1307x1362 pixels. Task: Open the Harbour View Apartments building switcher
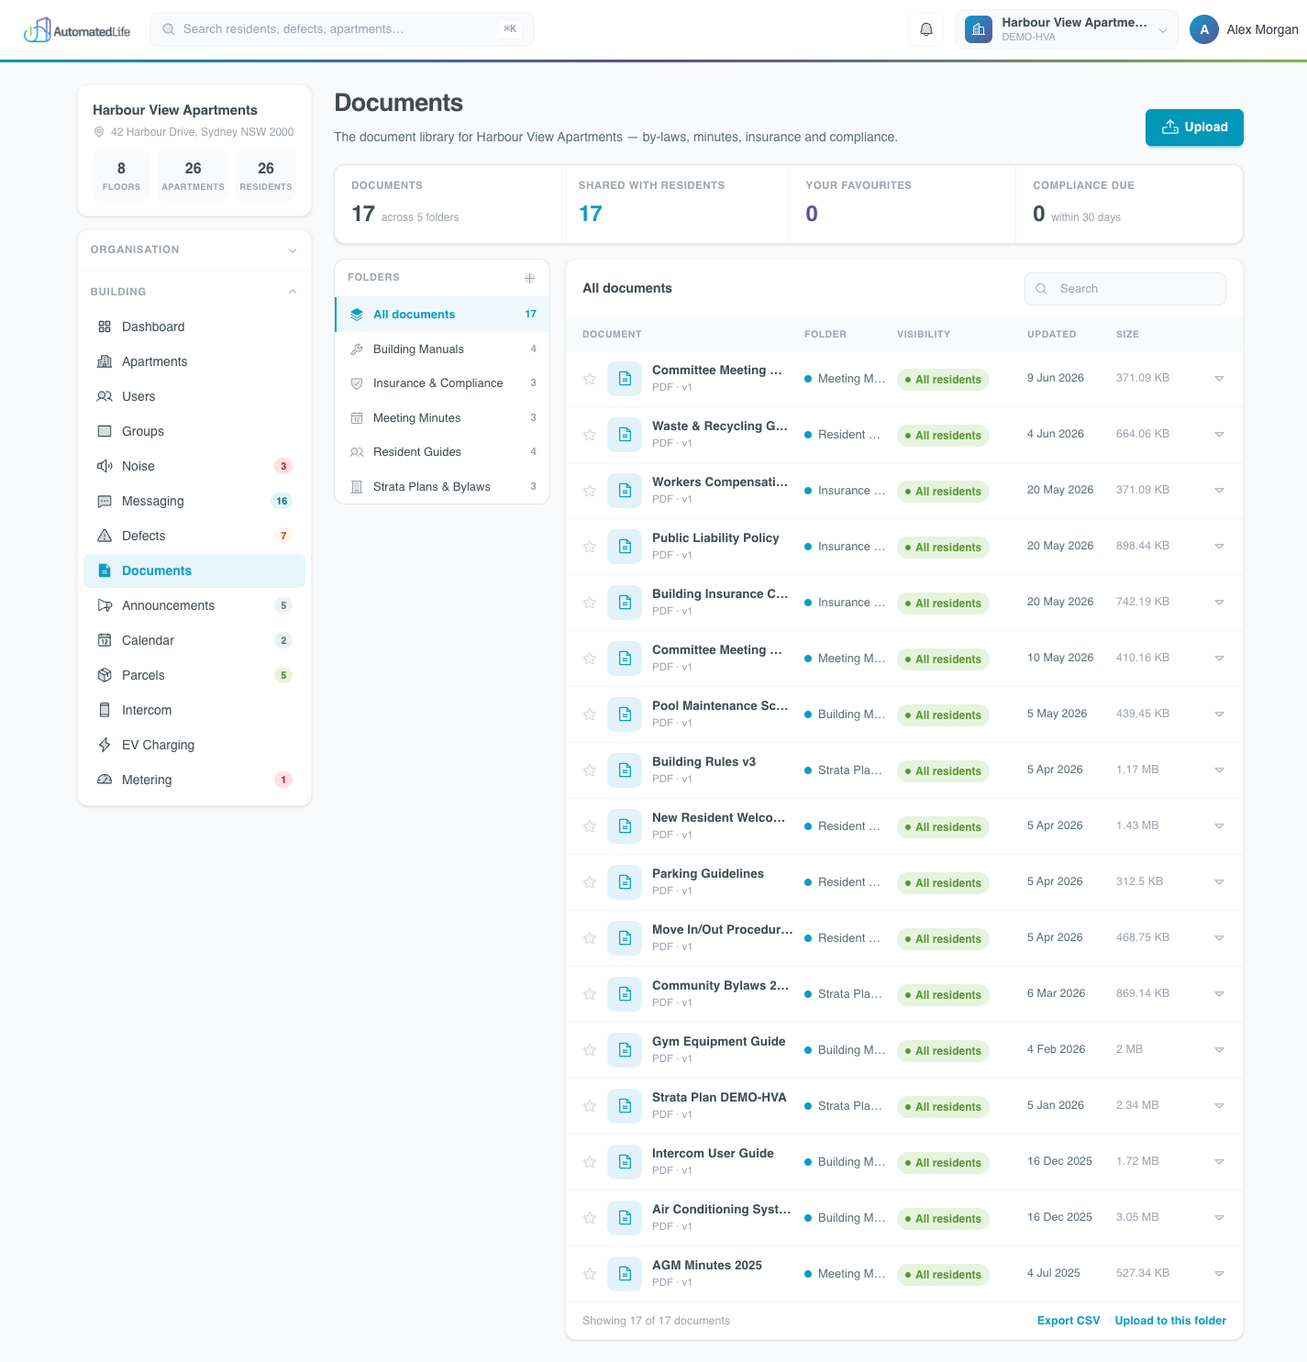pyautogui.click(x=1067, y=29)
